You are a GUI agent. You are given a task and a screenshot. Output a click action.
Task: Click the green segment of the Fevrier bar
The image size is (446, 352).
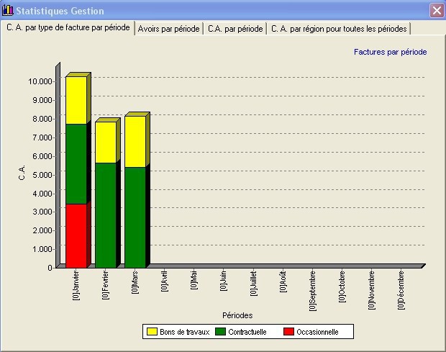click(105, 215)
